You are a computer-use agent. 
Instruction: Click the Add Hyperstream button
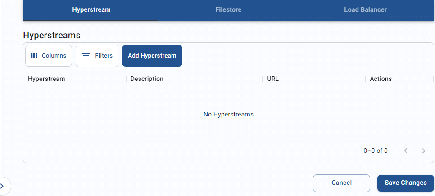pos(152,56)
